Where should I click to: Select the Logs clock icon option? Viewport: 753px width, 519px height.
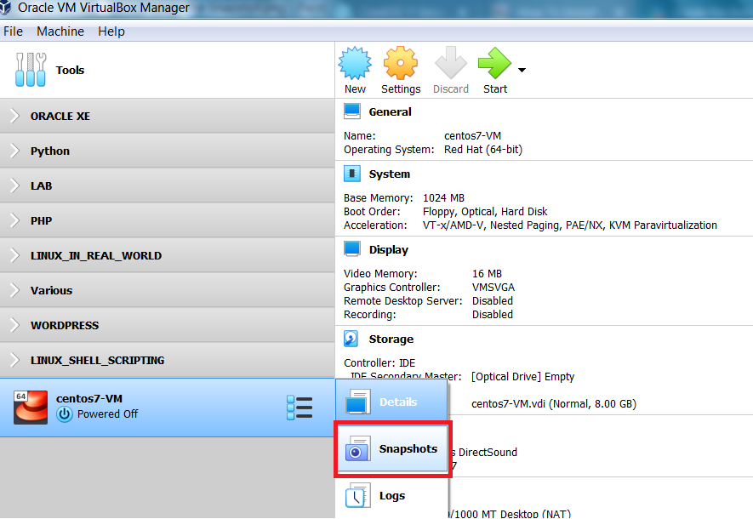(x=358, y=496)
